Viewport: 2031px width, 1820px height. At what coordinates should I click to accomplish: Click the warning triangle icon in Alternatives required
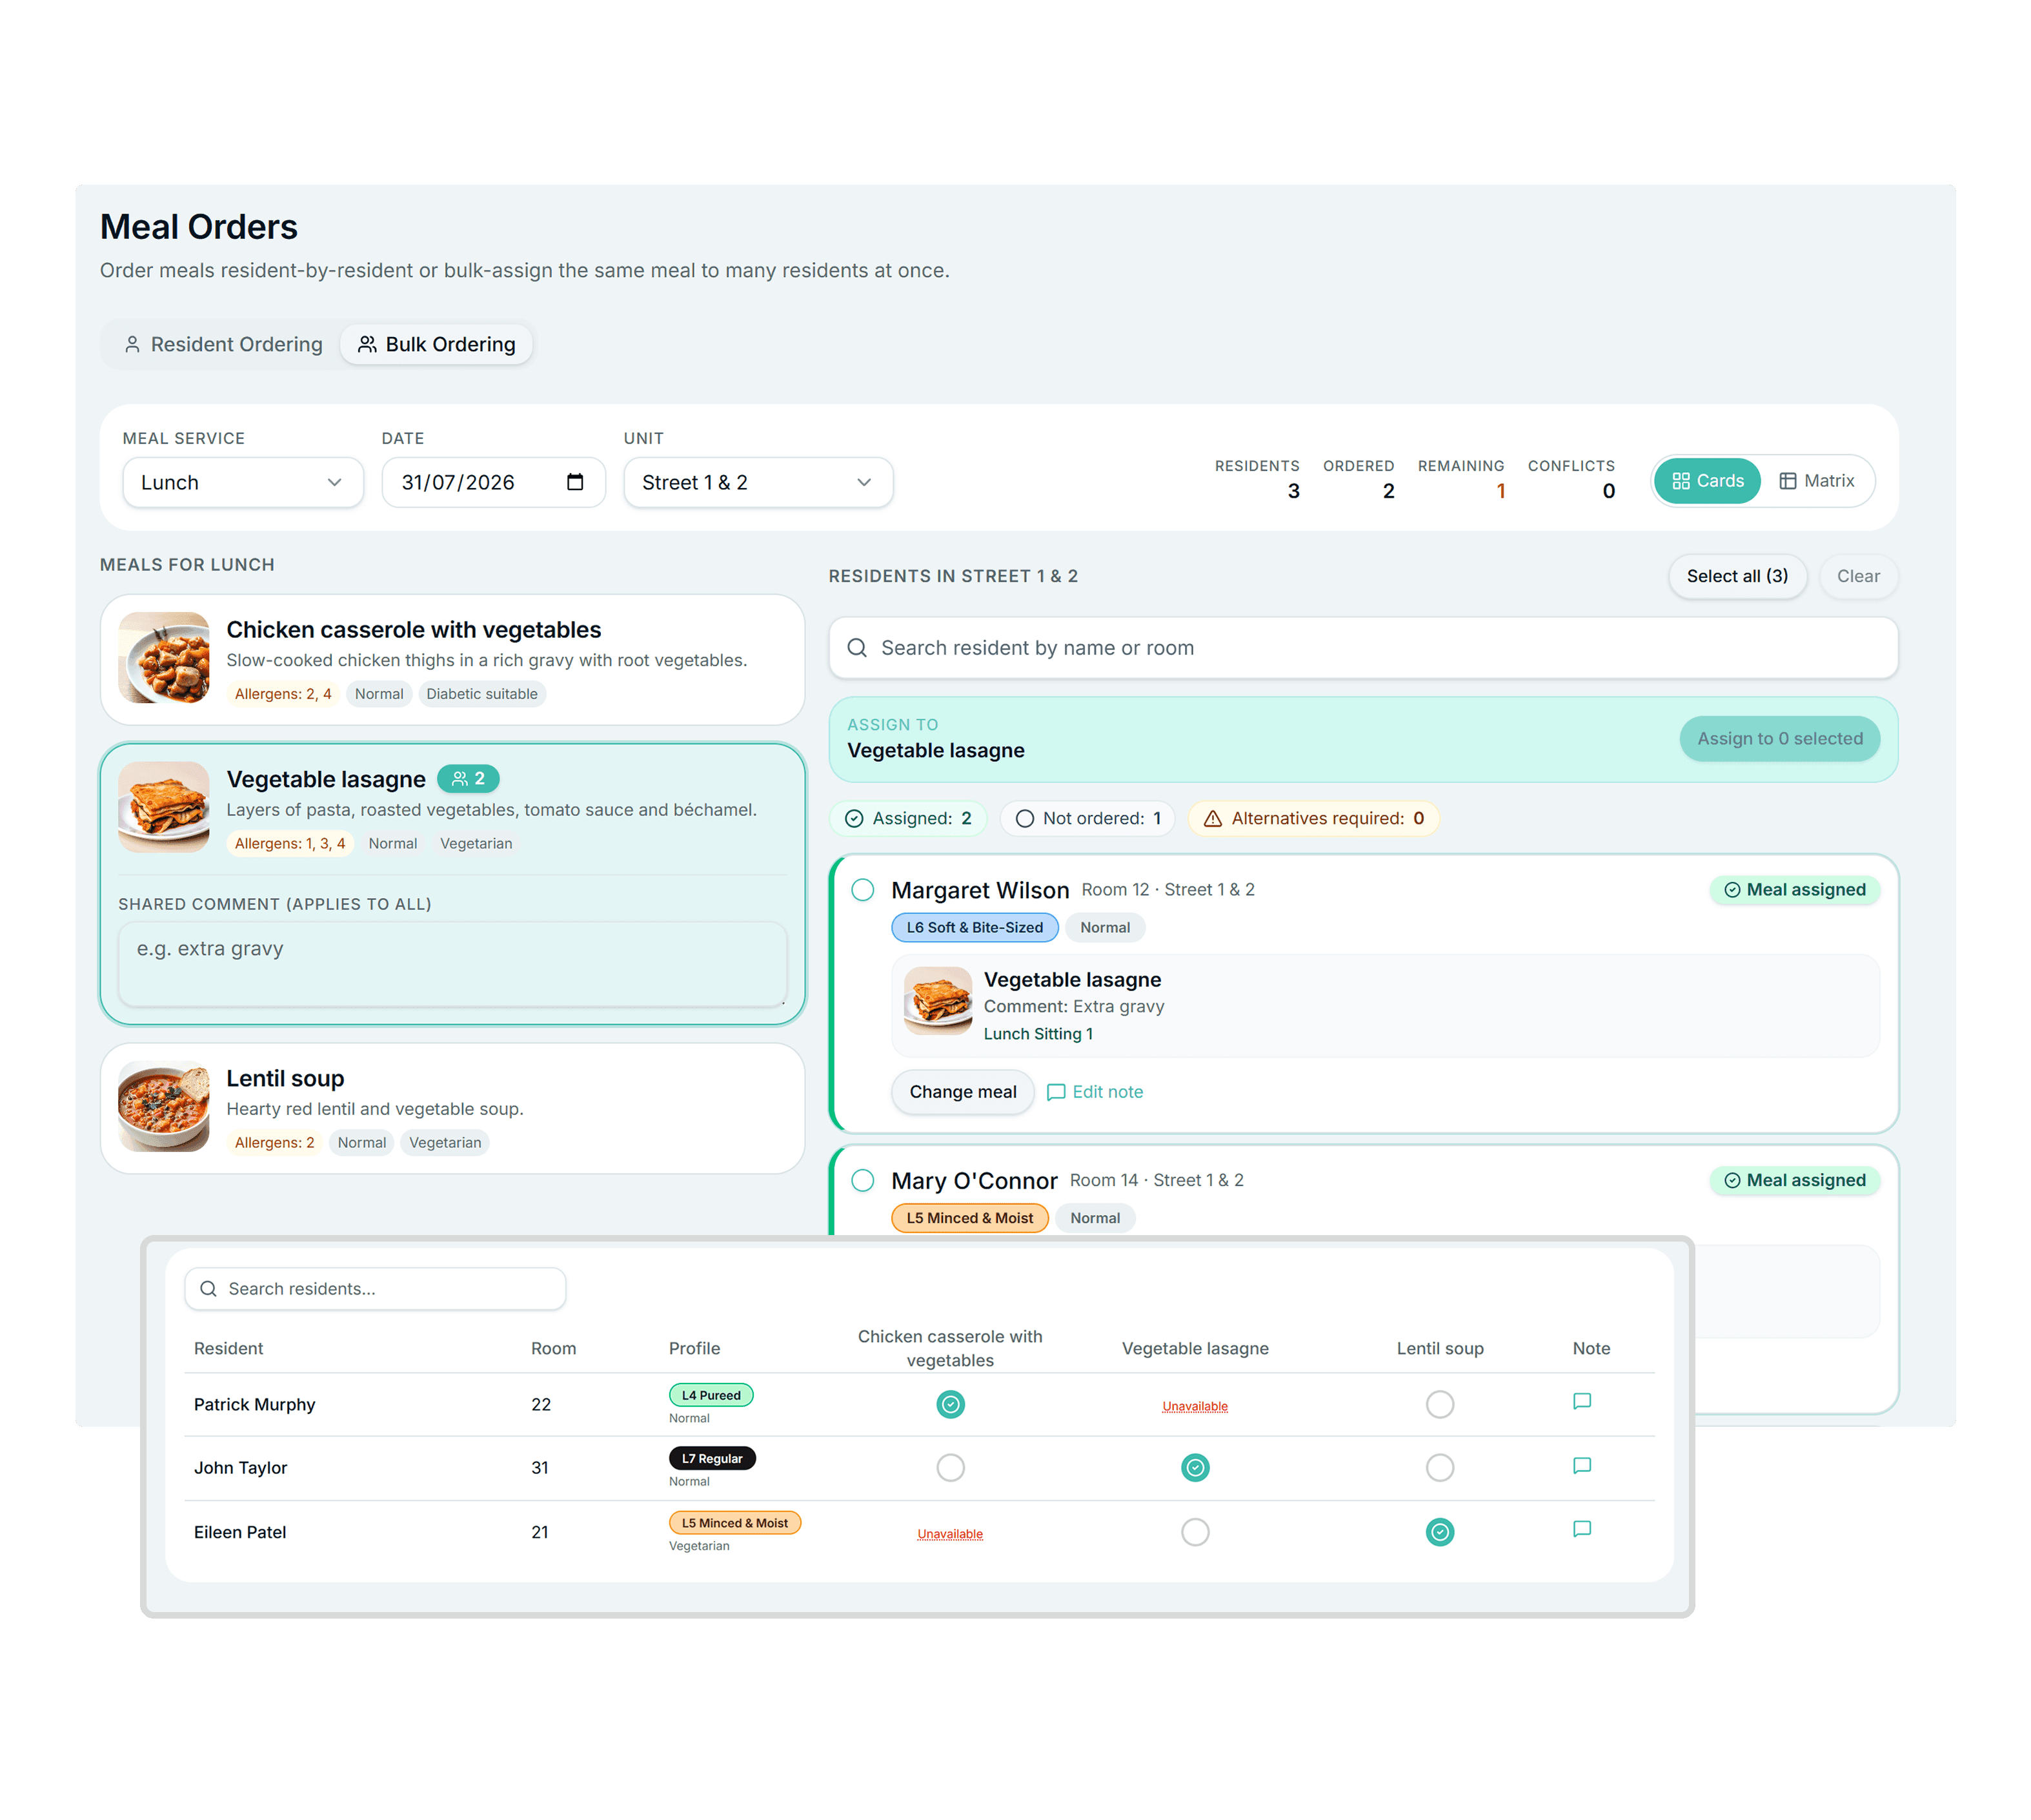pyautogui.click(x=1213, y=819)
